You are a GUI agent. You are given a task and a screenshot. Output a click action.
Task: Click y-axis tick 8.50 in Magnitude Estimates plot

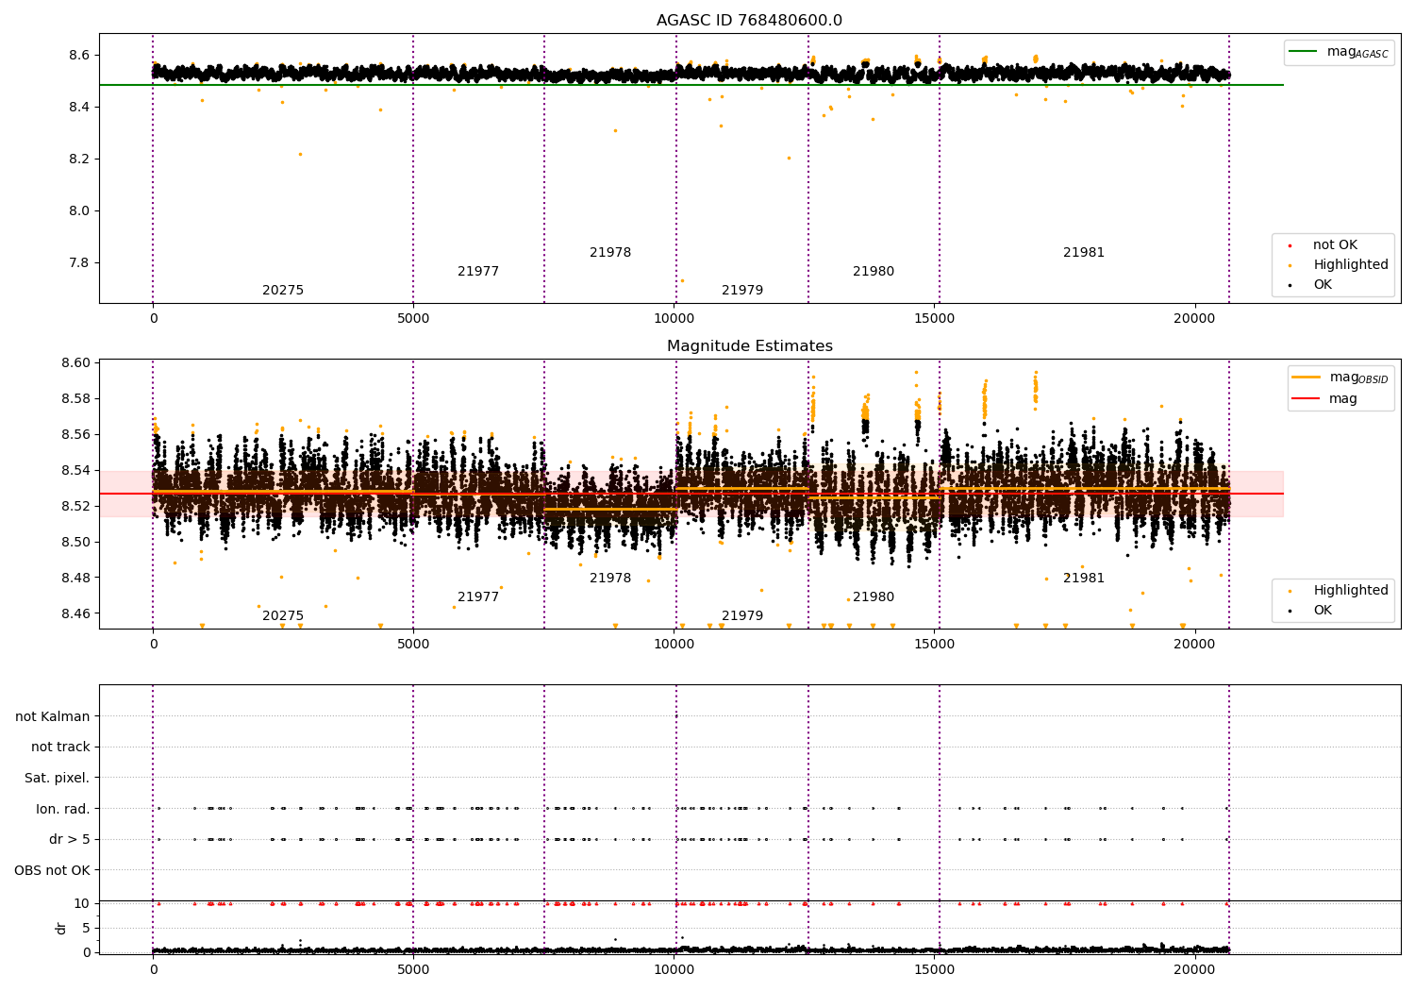[75, 542]
